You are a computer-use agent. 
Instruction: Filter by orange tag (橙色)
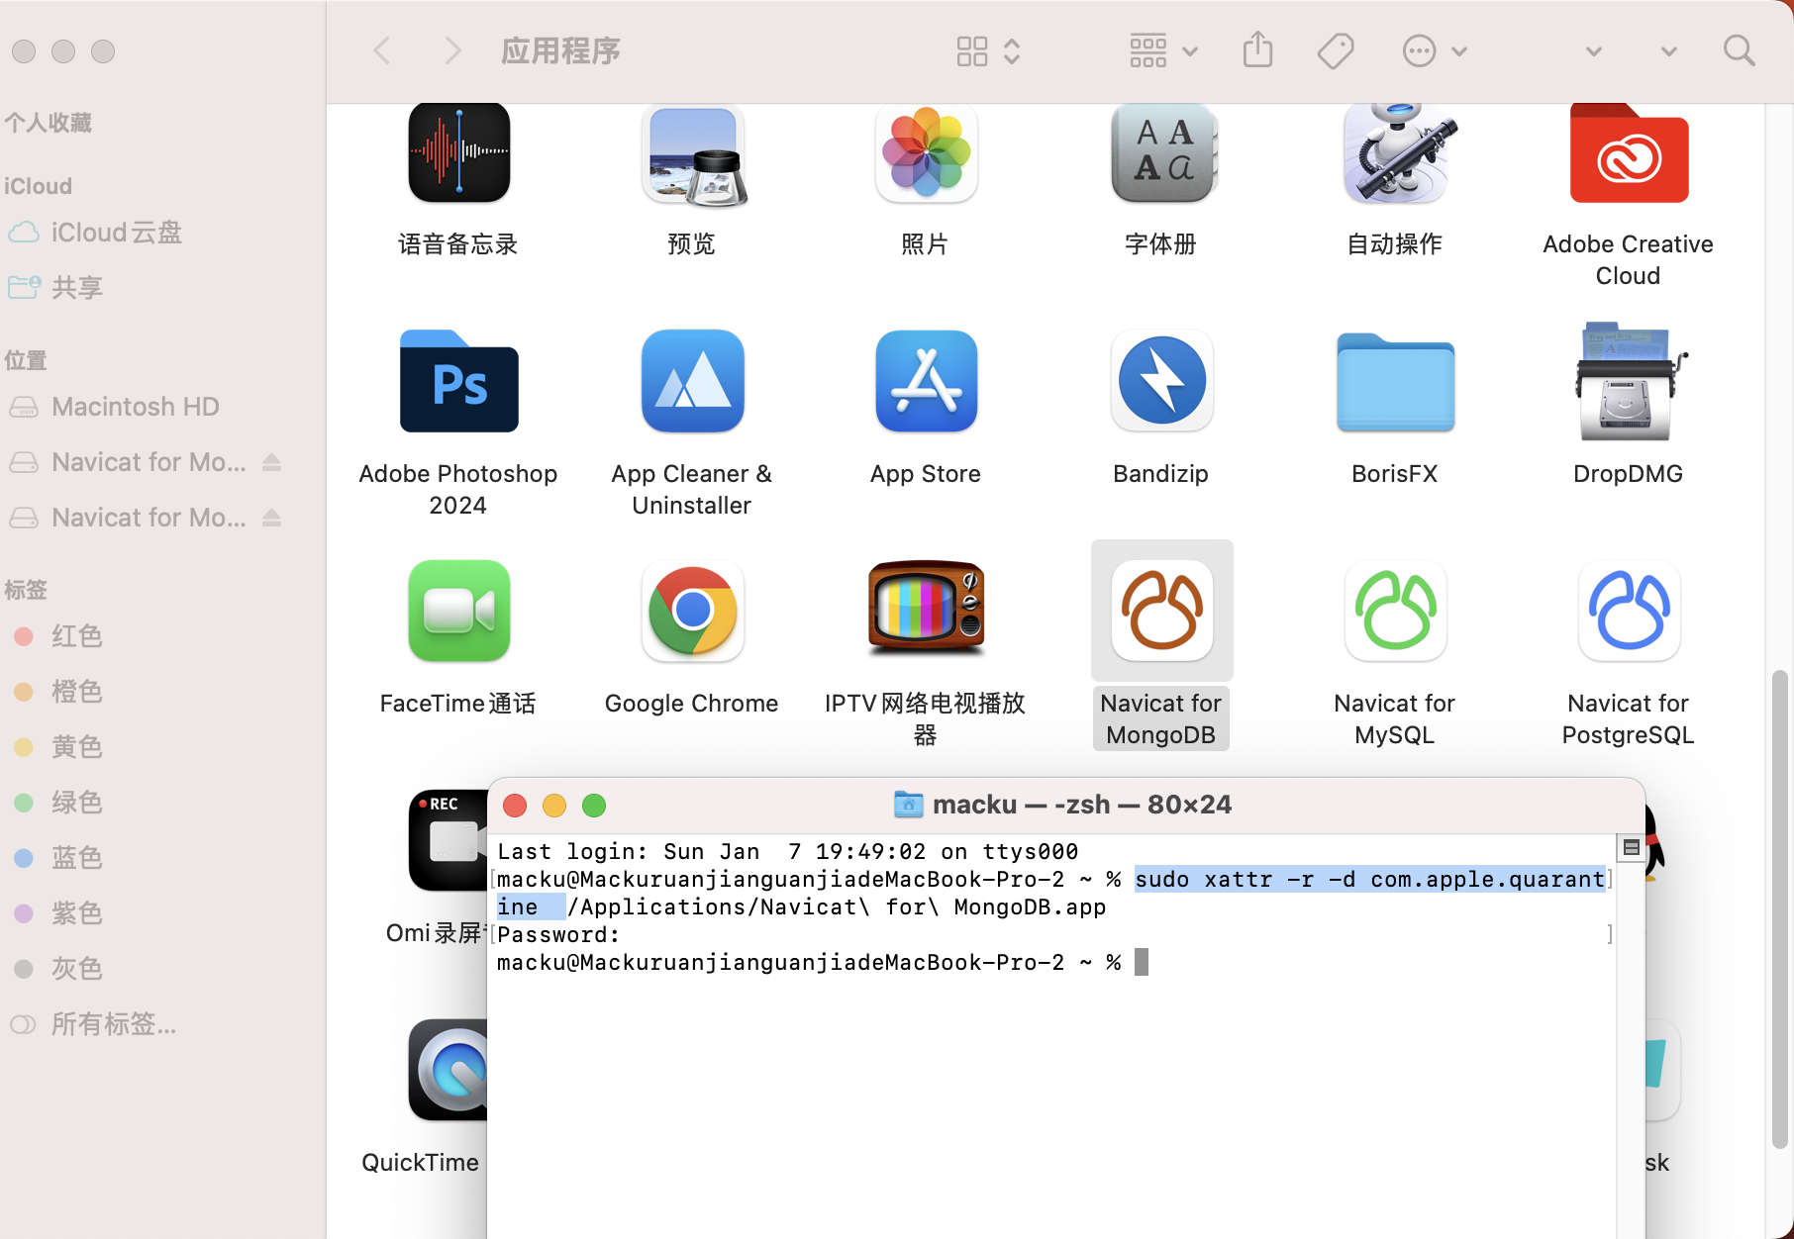(57, 692)
